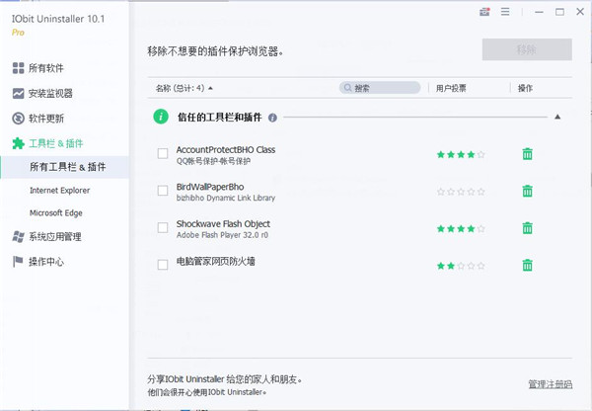Click Adobe Flash Player 32.0 r0 description
Screen dimensions: 592x411
pos(222,235)
